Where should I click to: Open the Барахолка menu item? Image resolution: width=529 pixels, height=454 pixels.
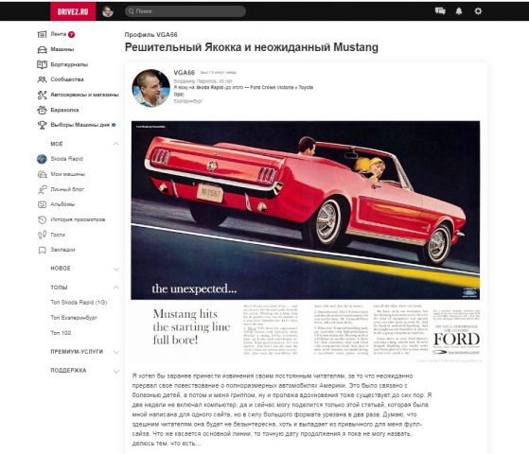[x=64, y=110]
